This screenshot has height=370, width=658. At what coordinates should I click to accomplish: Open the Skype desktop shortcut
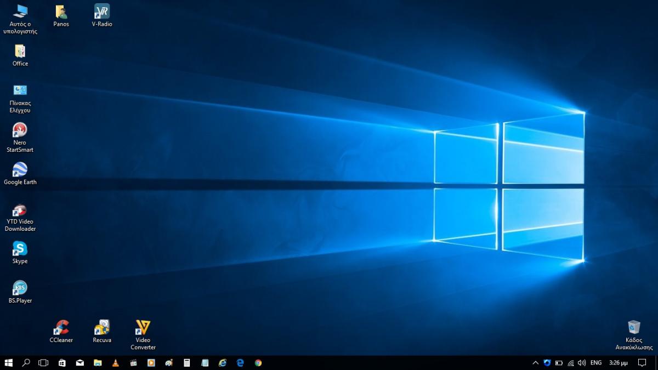[x=20, y=249]
